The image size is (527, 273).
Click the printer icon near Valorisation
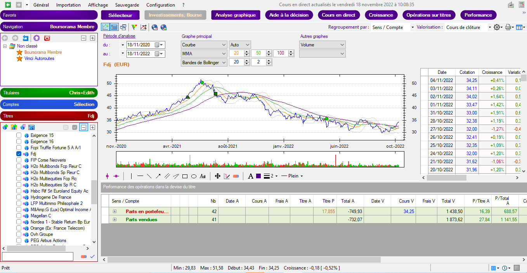point(508,27)
